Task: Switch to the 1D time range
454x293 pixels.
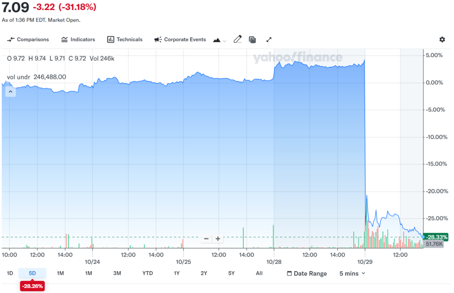Action: click(10, 273)
